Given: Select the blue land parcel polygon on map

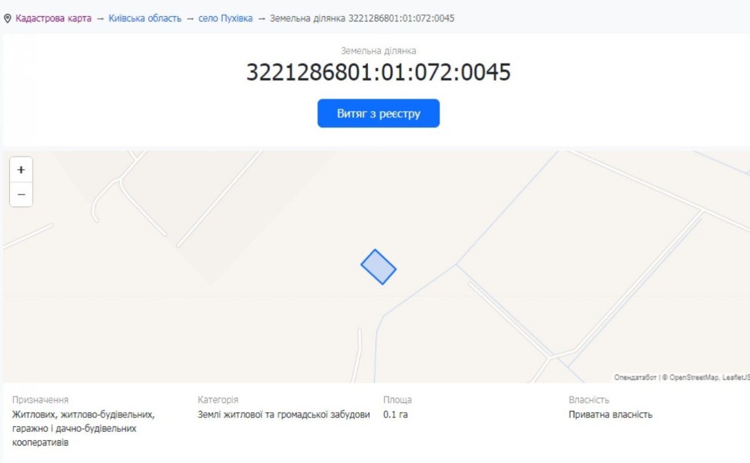Looking at the screenshot, I should pyautogui.click(x=378, y=267).
